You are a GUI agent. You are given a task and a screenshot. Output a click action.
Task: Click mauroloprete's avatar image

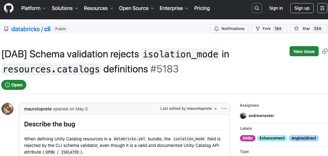7,109
